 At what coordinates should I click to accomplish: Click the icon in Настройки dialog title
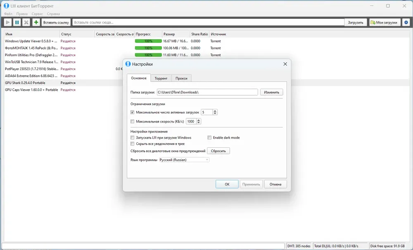pos(128,64)
